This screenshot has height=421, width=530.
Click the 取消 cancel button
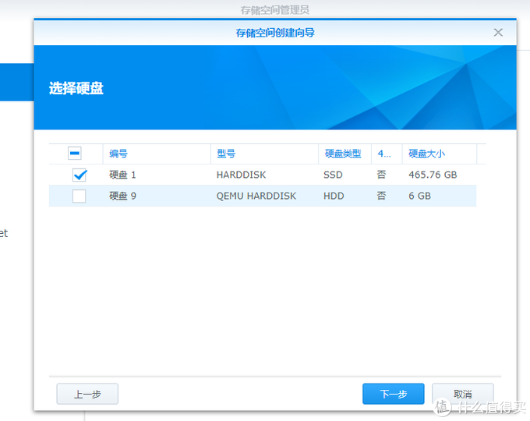(462, 394)
